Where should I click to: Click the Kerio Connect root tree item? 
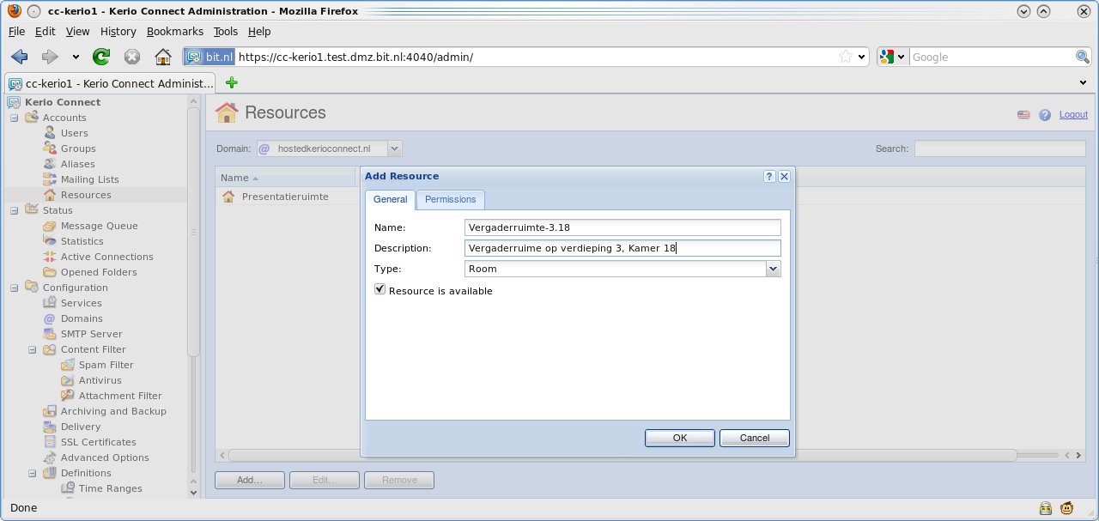click(63, 102)
